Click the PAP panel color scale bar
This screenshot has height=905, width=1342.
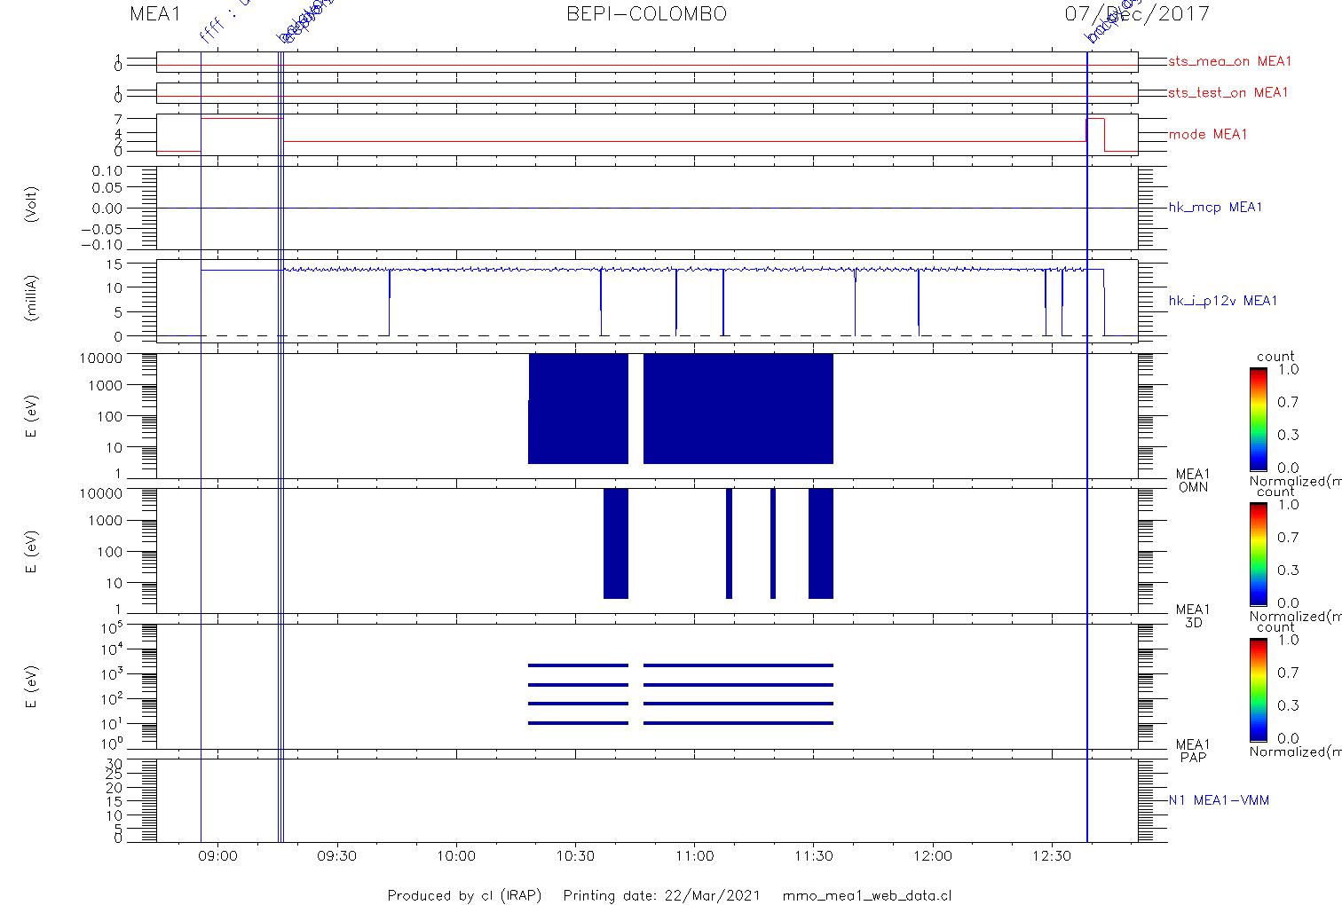pyautogui.click(x=1258, y=689)
